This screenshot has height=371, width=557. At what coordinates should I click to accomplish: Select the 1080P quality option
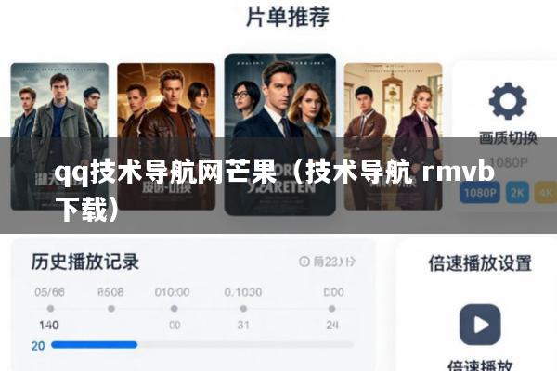pyautogui.click(x=480, y=192)
